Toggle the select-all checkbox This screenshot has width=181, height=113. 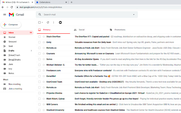coord(39,23)
